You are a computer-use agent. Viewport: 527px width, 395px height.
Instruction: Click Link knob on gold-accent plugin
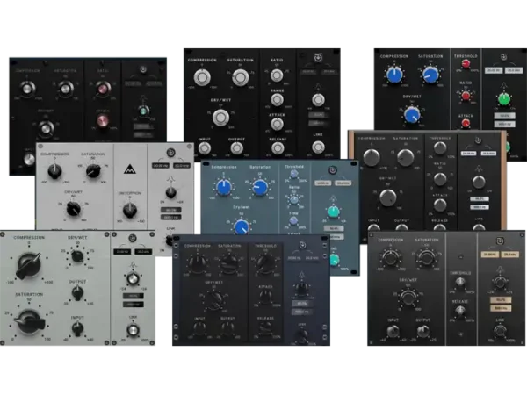point(500,332)
